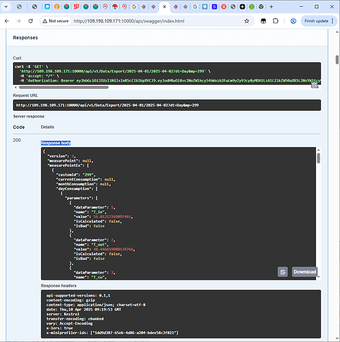Switch to the first Google tab
This screenshot has width=340, height=342.
coord(134,7)
